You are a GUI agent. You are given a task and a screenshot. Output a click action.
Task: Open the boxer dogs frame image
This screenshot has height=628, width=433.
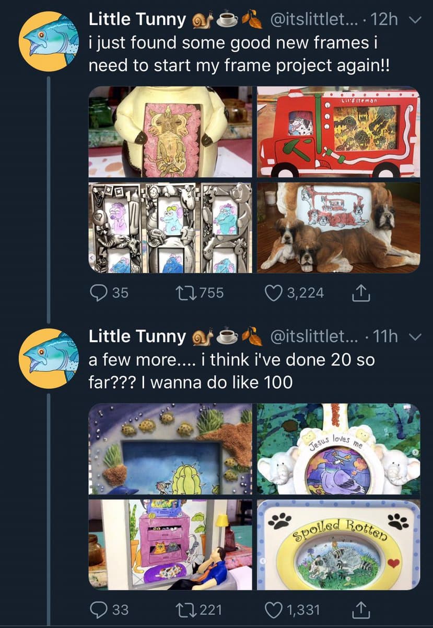click(x=338, y=227)
